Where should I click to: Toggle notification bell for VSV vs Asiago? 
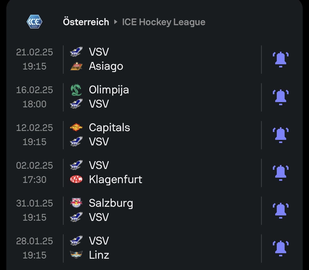[x=280, y=60]
